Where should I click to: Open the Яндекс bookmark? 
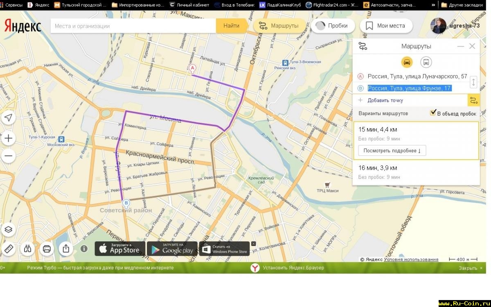pos(38,5)
